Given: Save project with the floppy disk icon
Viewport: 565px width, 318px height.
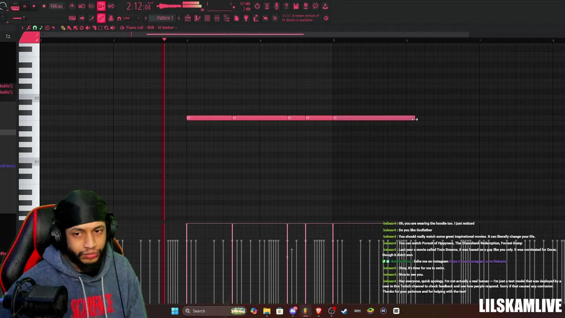Looking at the screenshot, I should click(296, 6).
